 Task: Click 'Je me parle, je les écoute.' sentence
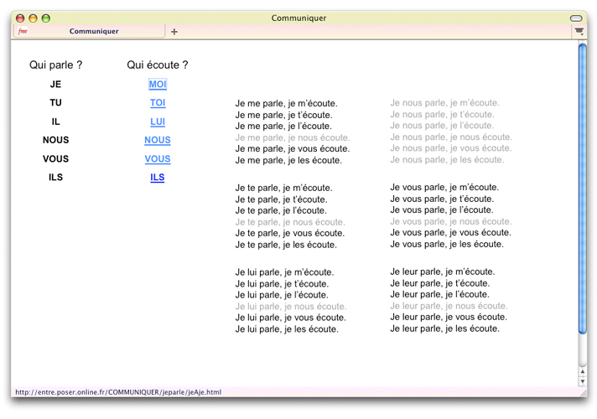coord(288,160)
